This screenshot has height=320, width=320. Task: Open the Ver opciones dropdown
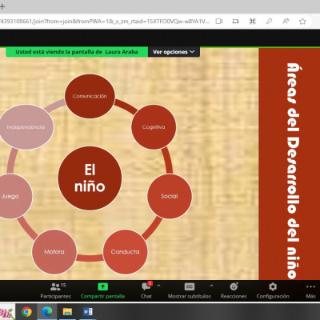(x=174, y=52)
